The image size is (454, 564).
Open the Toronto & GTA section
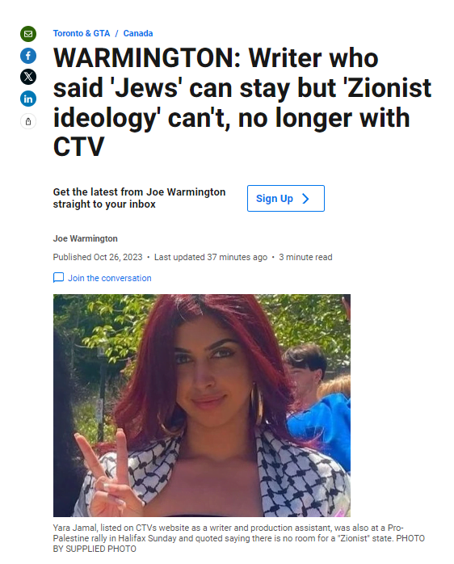[x=82, y=33]
